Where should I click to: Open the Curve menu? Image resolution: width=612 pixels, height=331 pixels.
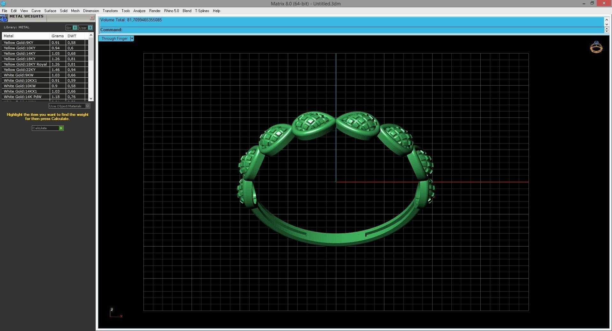point(36,11)
